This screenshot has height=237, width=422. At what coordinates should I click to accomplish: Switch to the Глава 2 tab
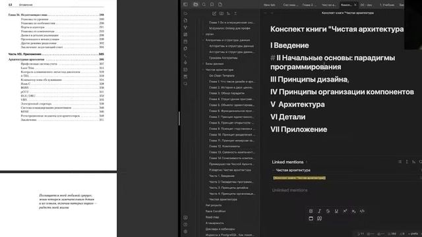(x=309, y=5)
